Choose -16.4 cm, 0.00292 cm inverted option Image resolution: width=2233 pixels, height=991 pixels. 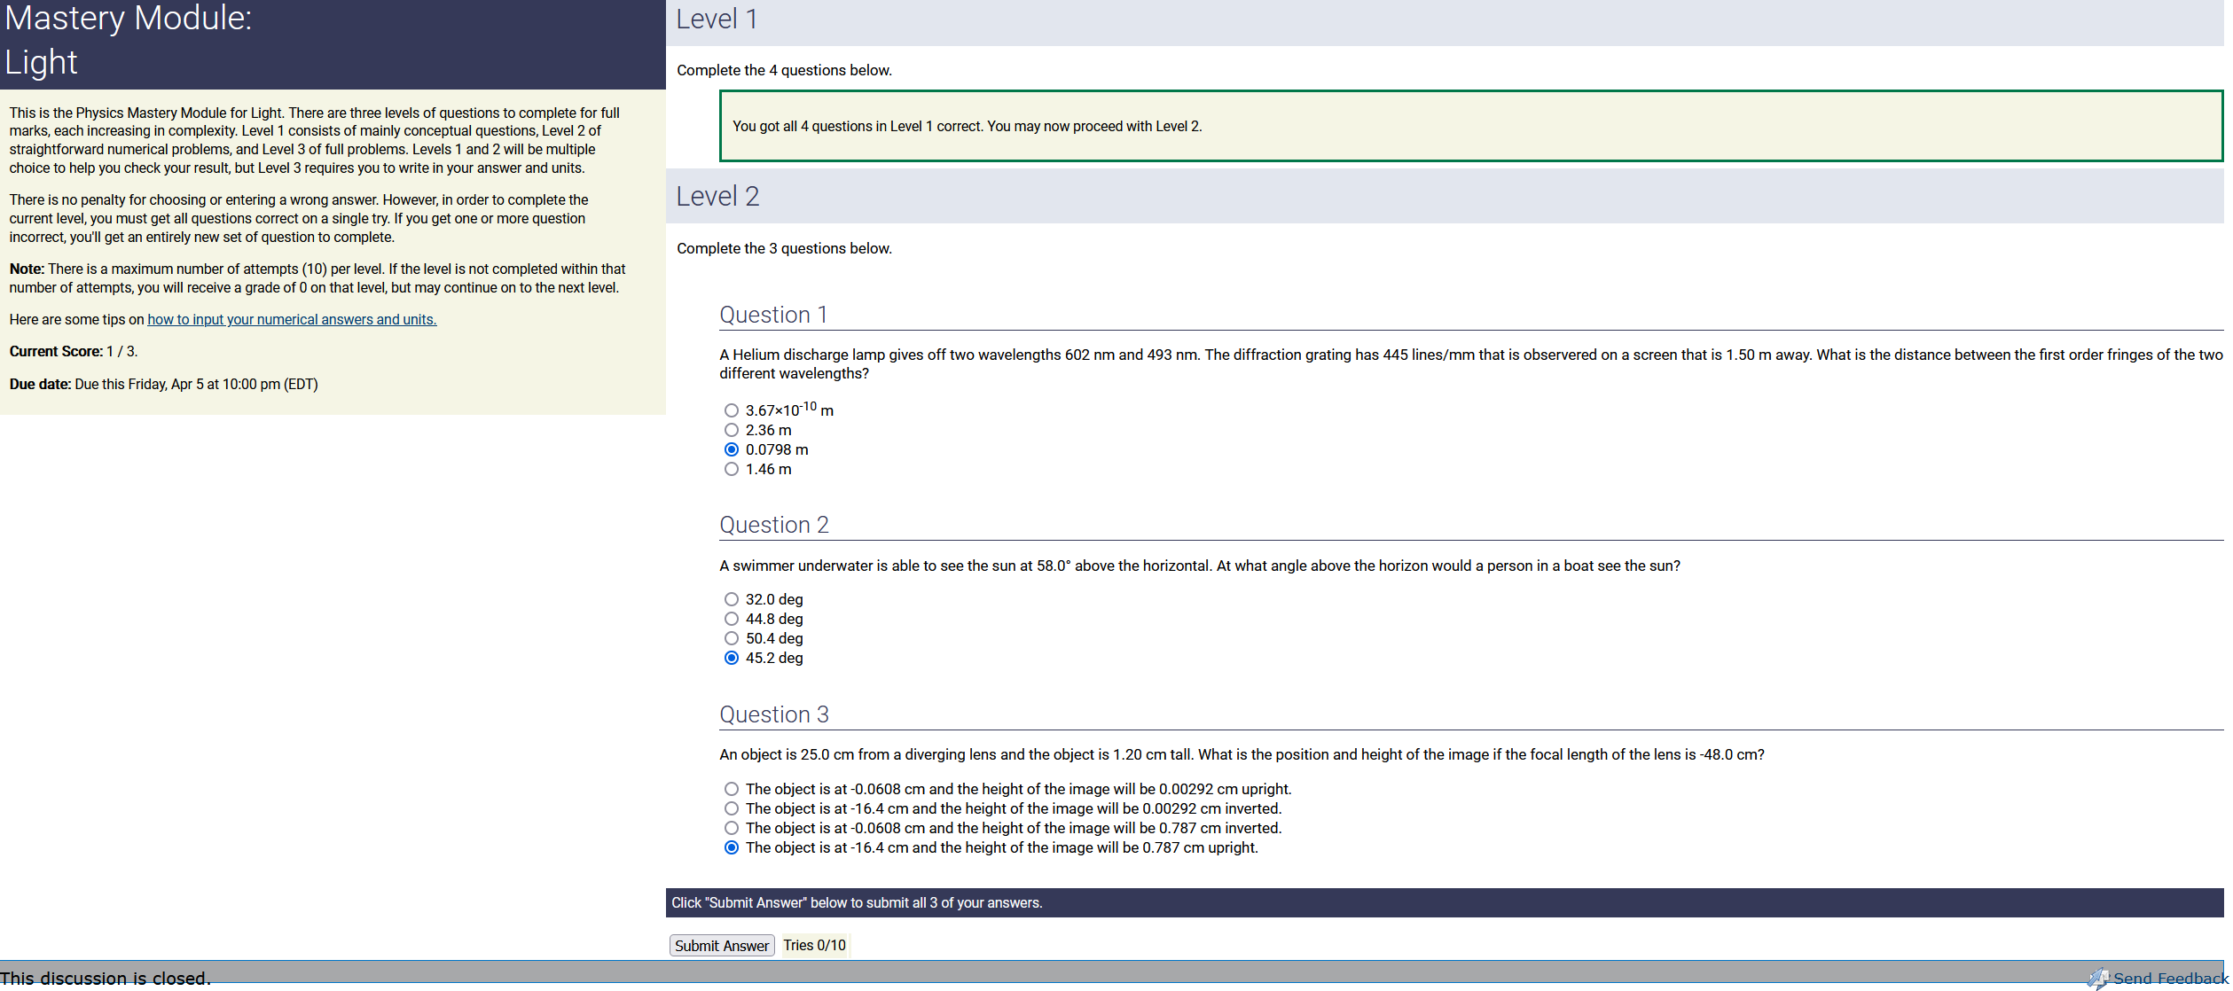click(x=731, y=808)
